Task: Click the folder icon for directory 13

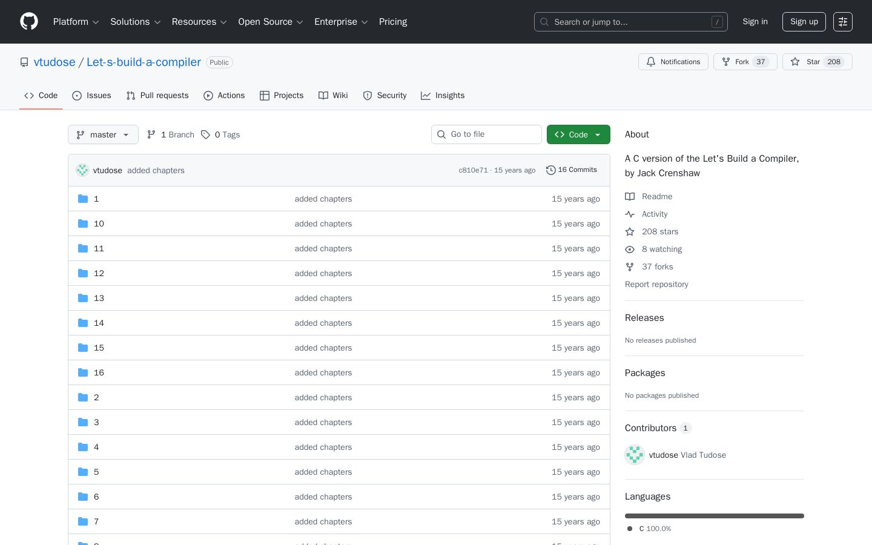Action: point(83,298)
